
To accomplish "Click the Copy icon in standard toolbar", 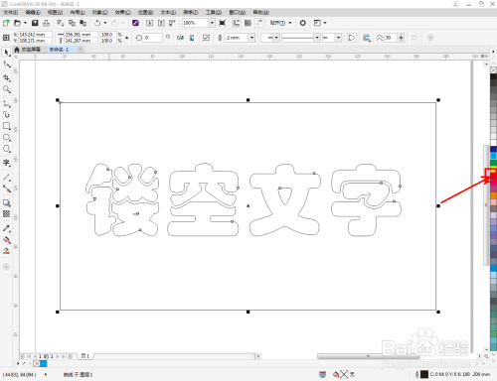I will point(72,23).
